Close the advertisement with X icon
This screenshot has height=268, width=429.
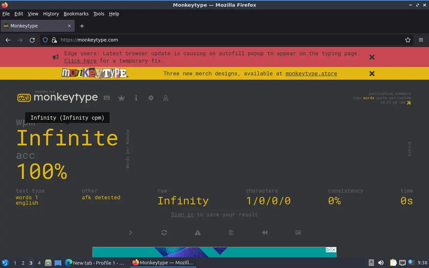pos(333,250)
